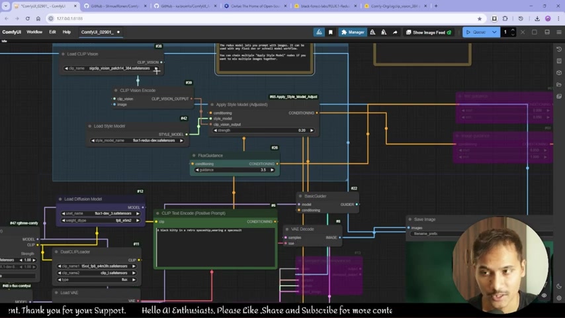Screen dimensions: 565x318
Task: Go to browser home page icon
Action: (x=38, y=19)
